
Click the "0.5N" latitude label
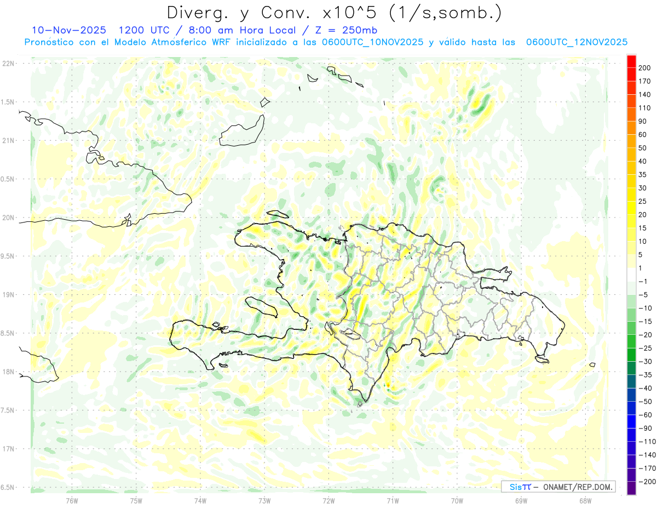(8, 179)
